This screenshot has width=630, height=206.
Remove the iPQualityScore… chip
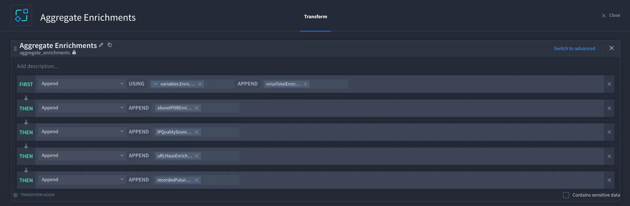[x=197, y=132]
